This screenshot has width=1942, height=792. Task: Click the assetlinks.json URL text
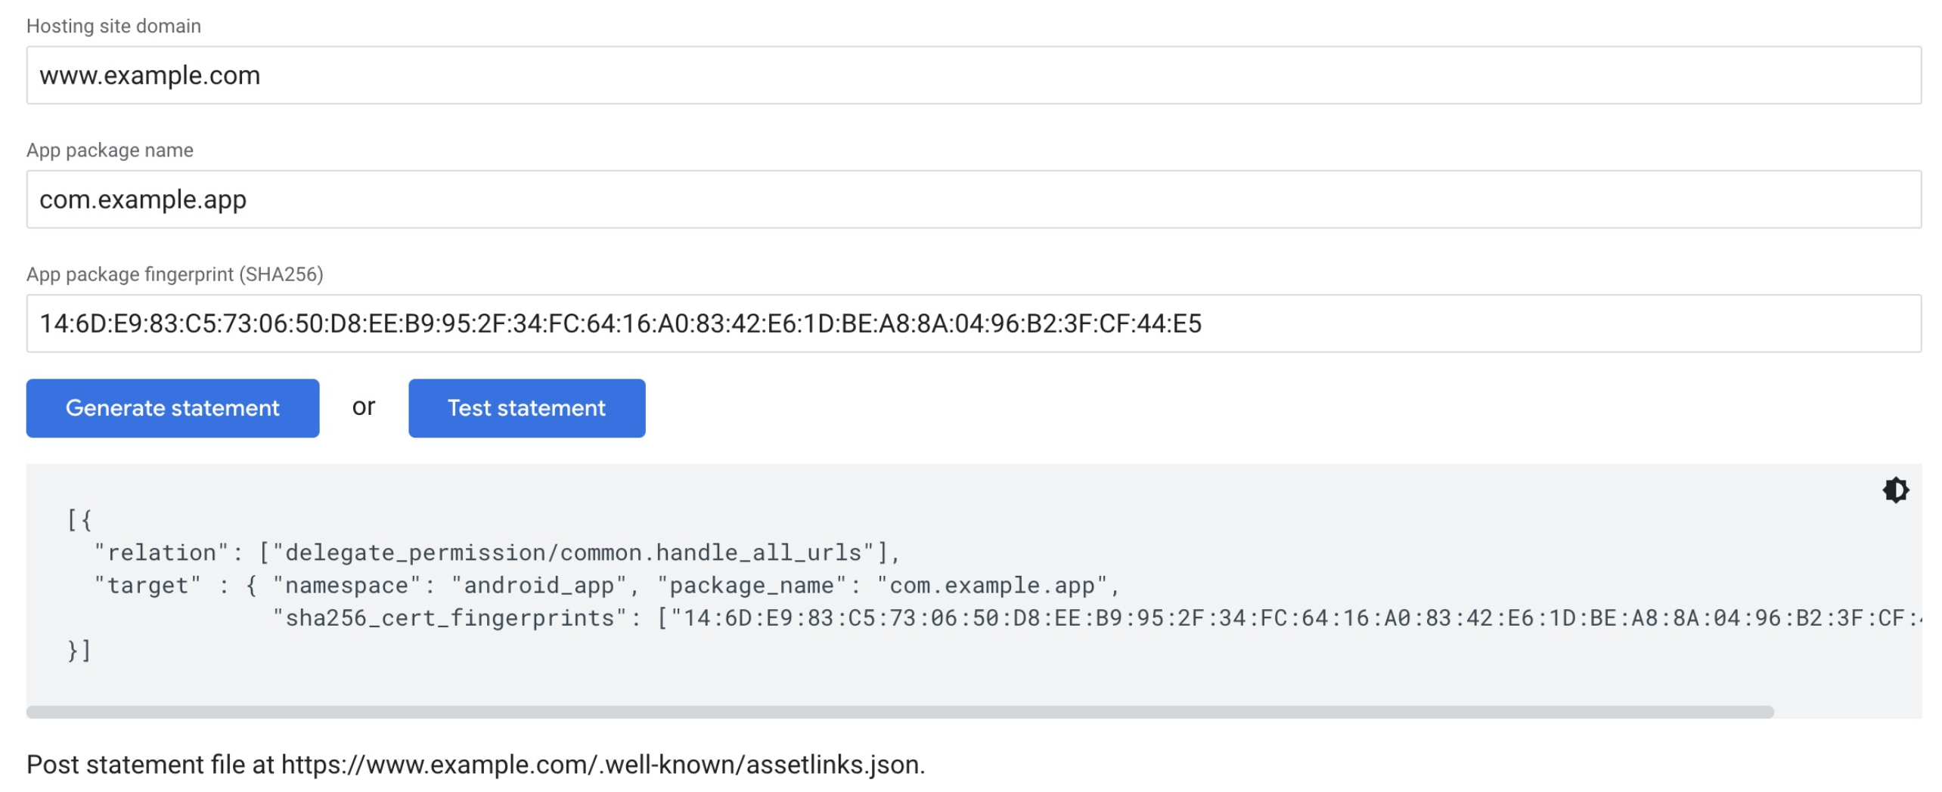coord(601,764)
